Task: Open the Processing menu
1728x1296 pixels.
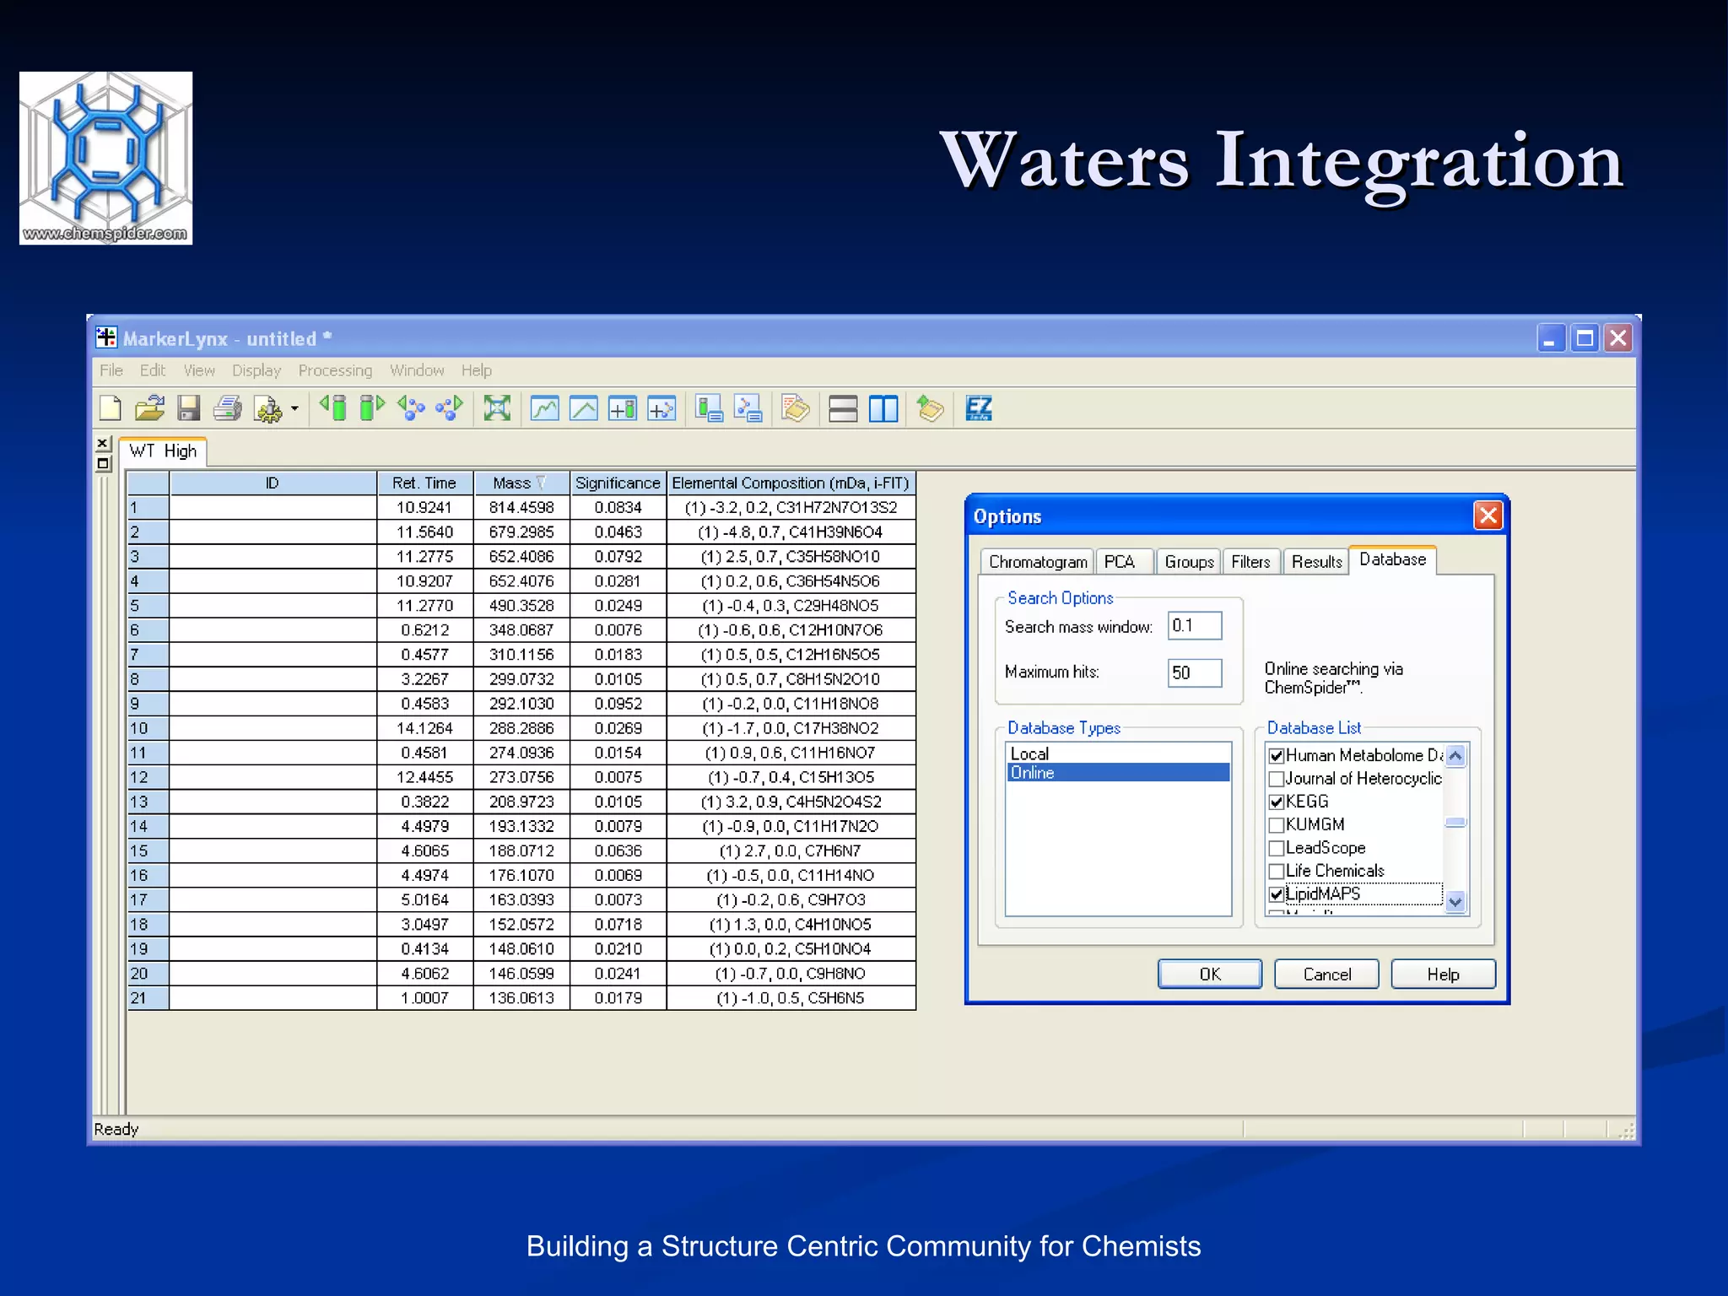Action: (x=335, y=370)
